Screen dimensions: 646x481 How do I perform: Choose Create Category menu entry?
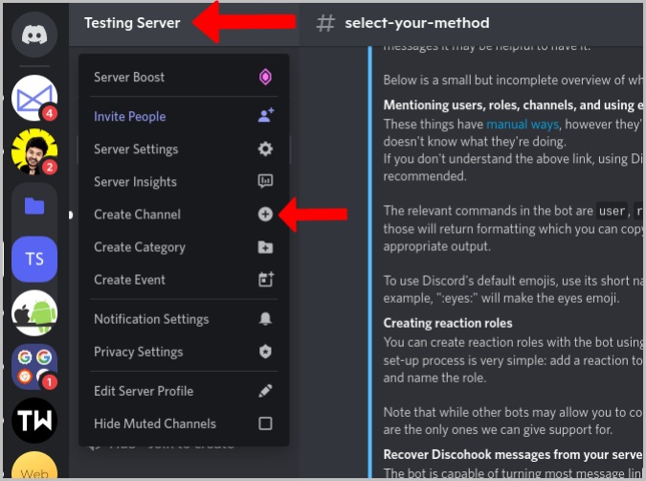pyautogui.click(x=184, y=247)
